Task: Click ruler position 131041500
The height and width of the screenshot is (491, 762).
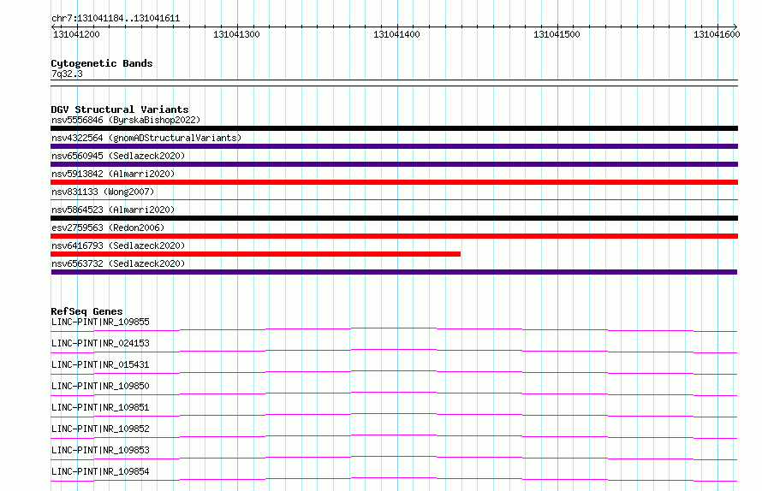Action: [x=557, y=34]
